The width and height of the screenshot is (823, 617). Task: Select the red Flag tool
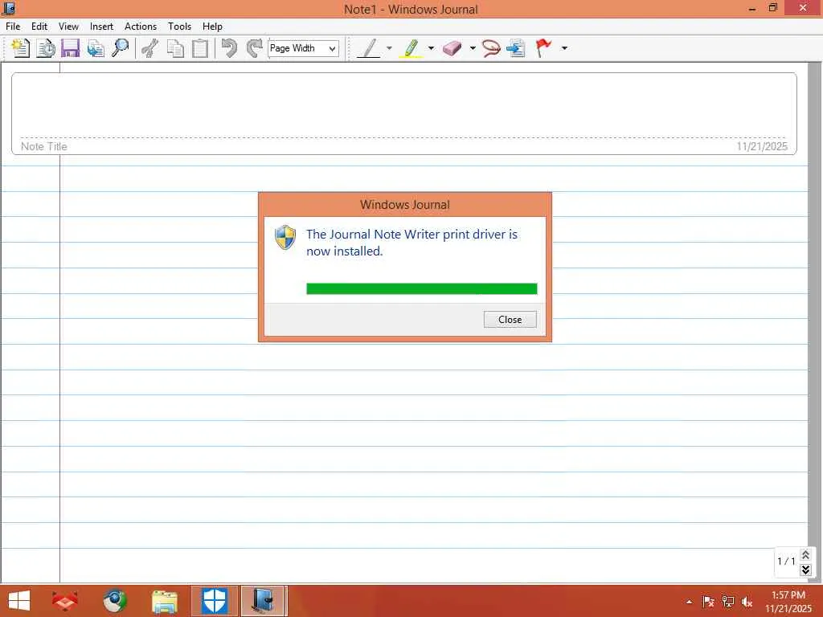543,48
